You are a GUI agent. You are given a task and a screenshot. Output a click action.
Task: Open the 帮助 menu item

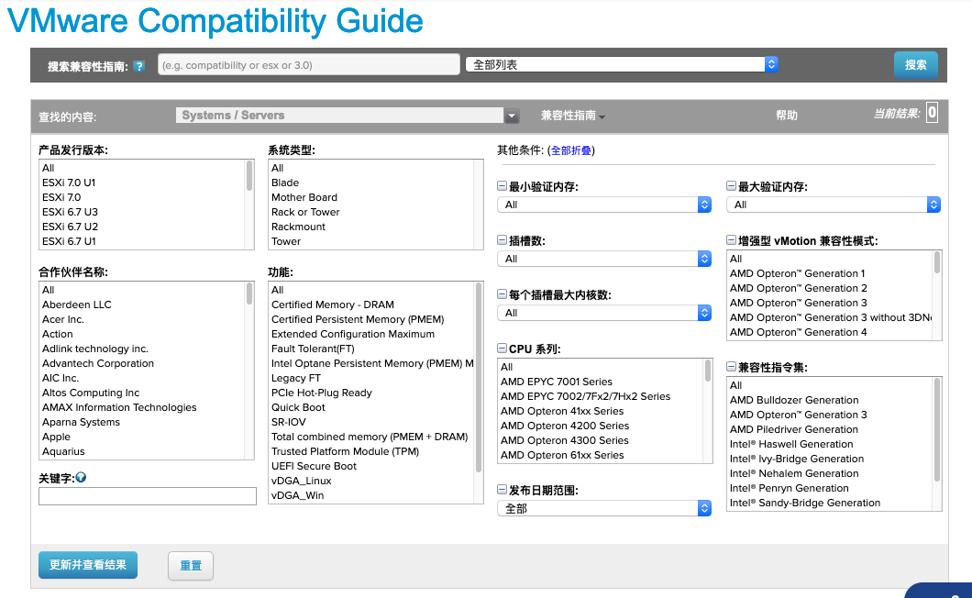pos(787,116)
